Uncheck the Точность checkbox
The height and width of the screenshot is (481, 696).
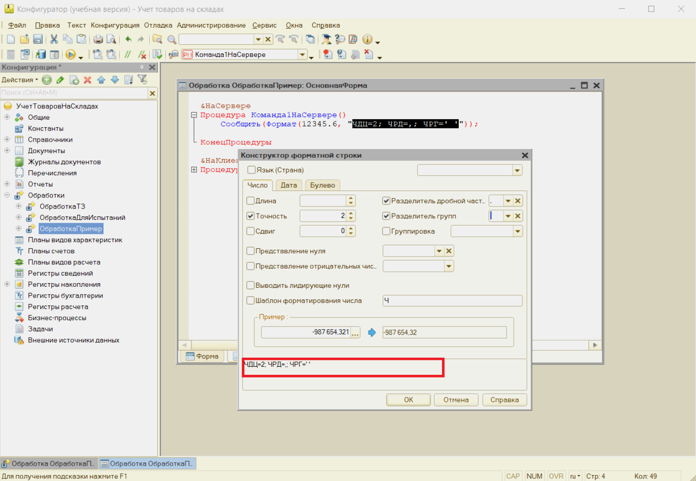pos(250,216)
